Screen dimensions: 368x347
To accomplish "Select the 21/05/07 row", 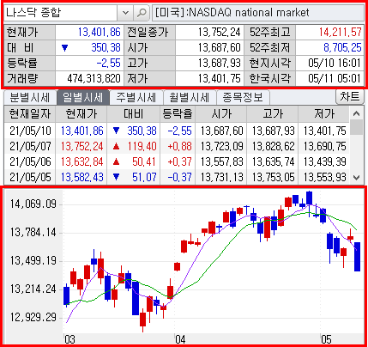I will (x=177, y=147).
